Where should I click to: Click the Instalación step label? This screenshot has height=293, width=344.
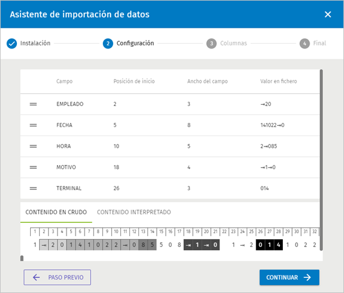coord(35,43)
